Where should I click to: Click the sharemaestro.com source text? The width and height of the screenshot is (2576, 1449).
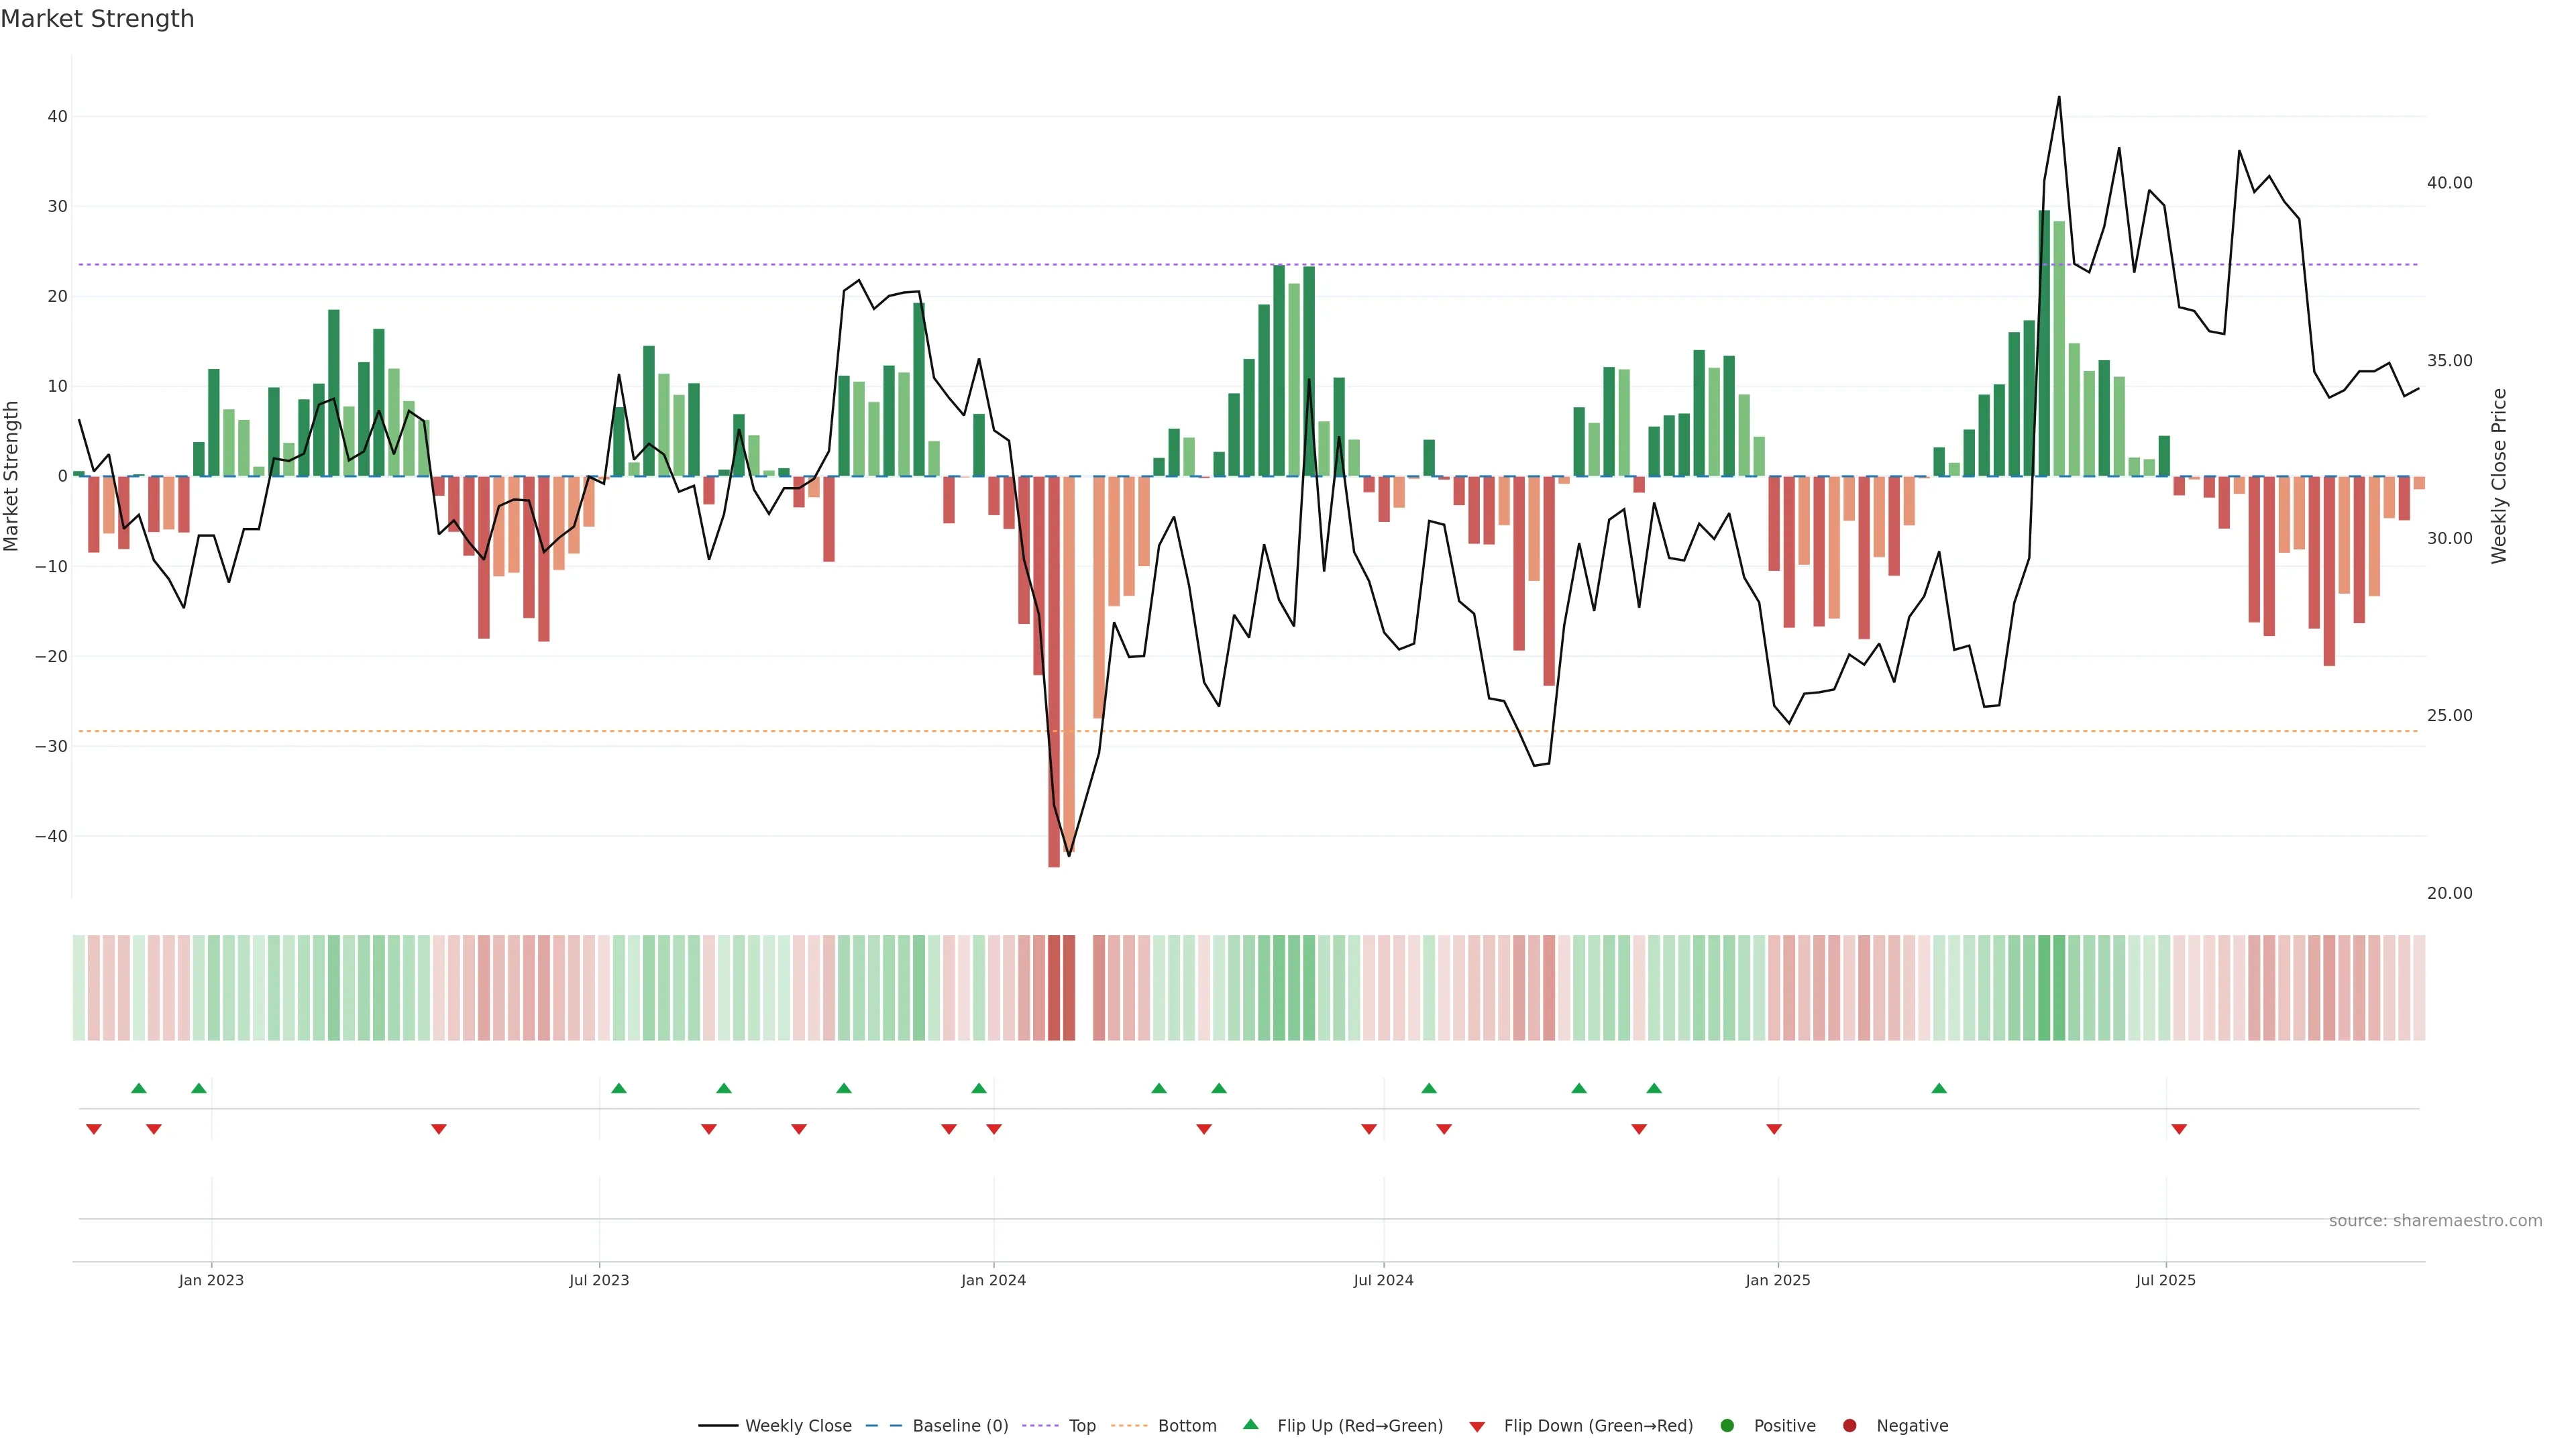coord(2435,1221)
